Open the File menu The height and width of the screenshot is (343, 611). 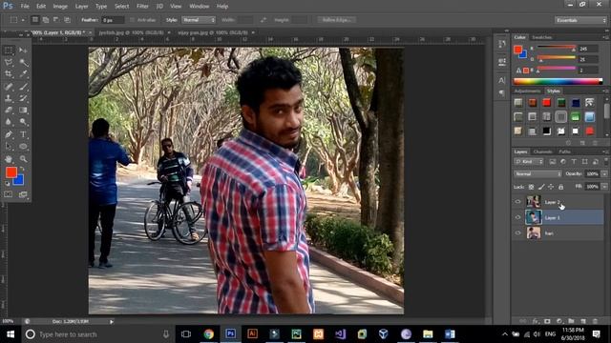tap(25, 7)
